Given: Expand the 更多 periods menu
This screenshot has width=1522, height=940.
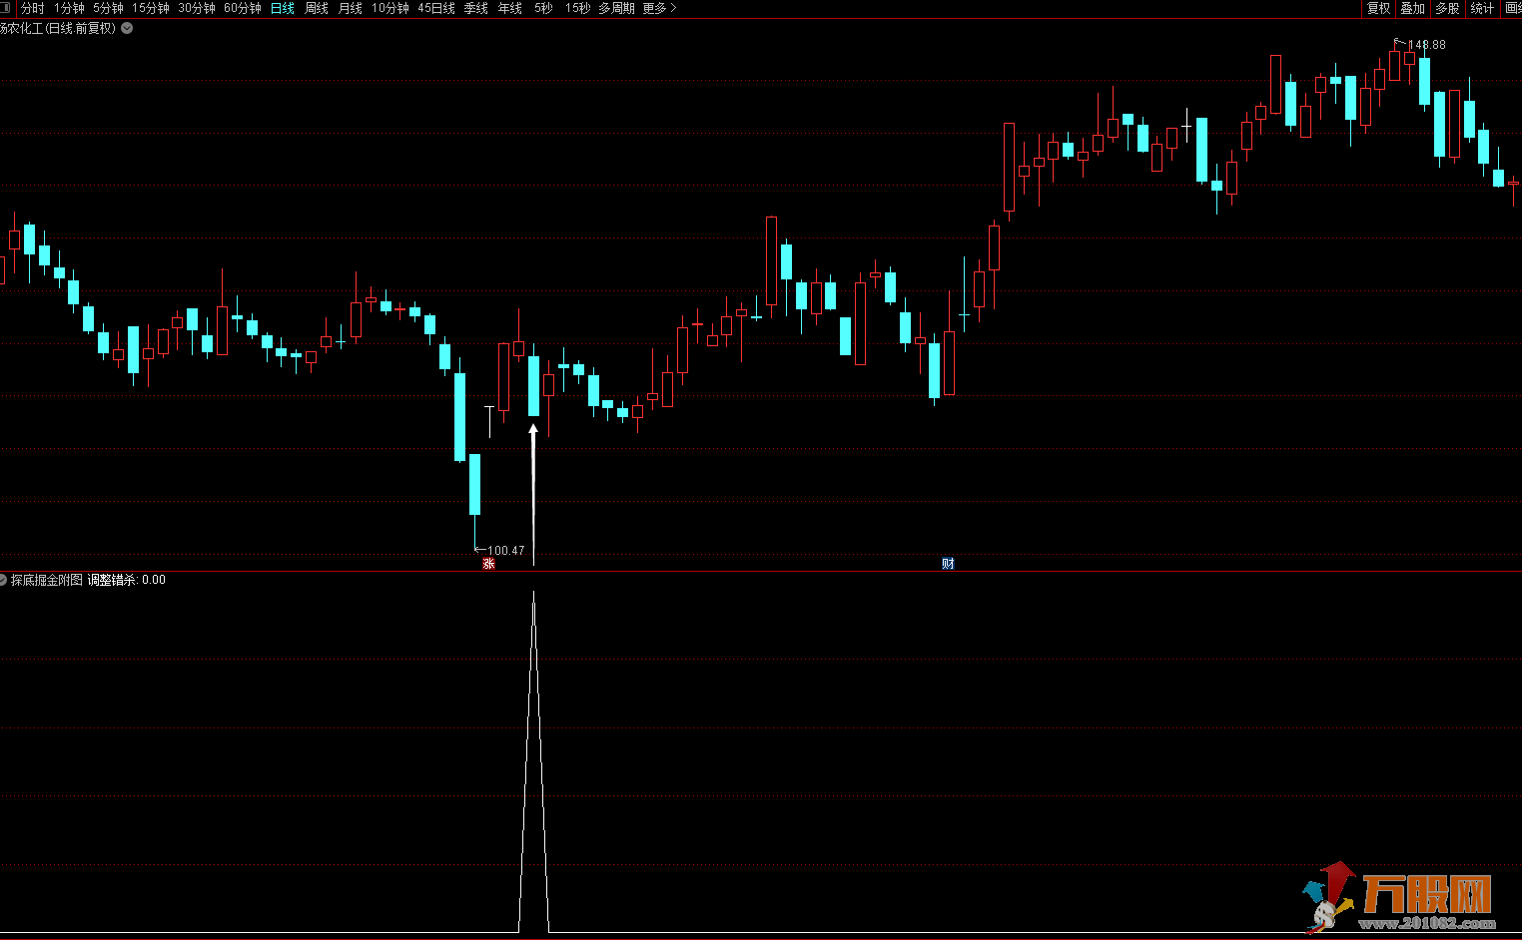Looking at the screenshot, I should [659, 8].
